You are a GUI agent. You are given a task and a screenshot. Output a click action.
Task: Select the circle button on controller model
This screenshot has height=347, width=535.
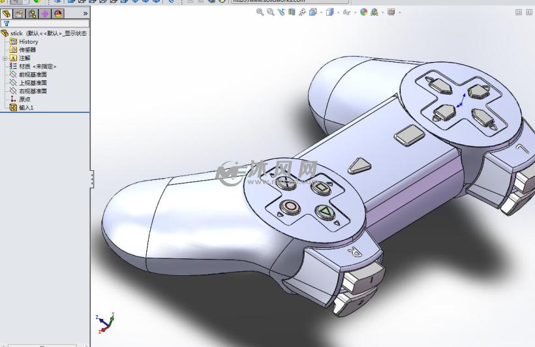click(290, 206)
